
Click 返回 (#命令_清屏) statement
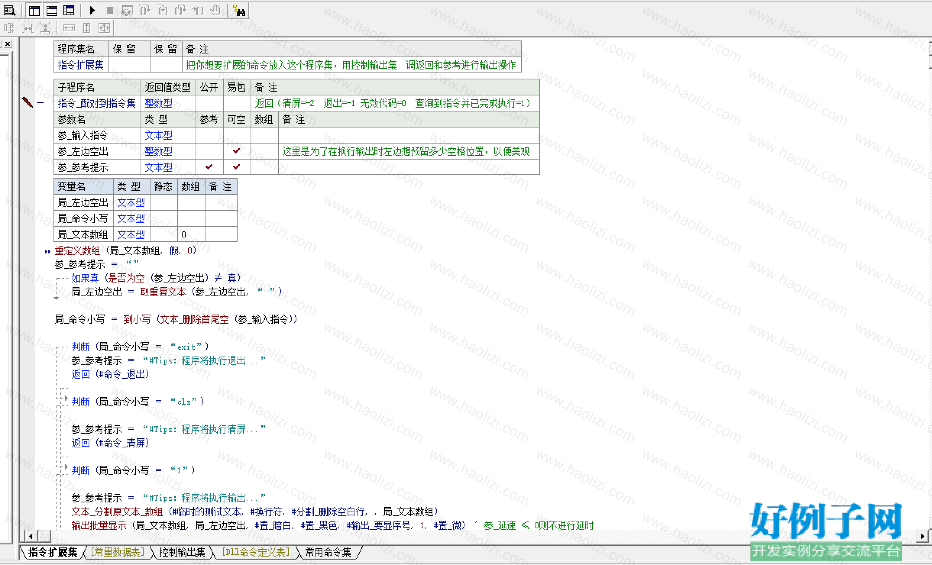point(110,443)
